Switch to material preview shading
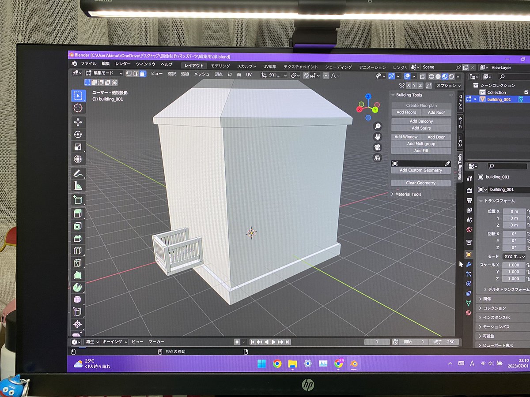530x397 pixels. 444,76
